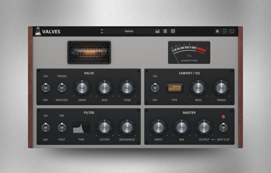Open the hamburger menu icon
This screenshot has height=173, width=271.
click(224, 31)
